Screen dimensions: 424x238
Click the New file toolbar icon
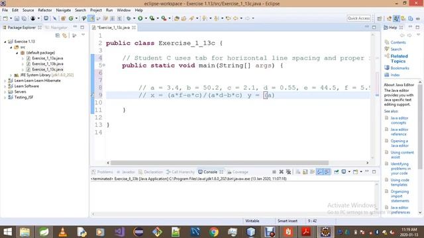[x=5, y=19]
